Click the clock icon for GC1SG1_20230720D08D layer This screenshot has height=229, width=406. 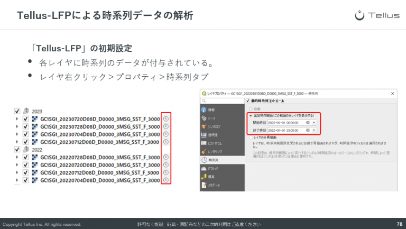[x=166, y=119]
